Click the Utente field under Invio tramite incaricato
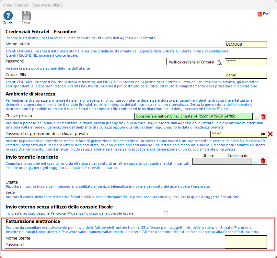Image resolution: width=277 pixels, height=258 pixels. coord(209,161)
